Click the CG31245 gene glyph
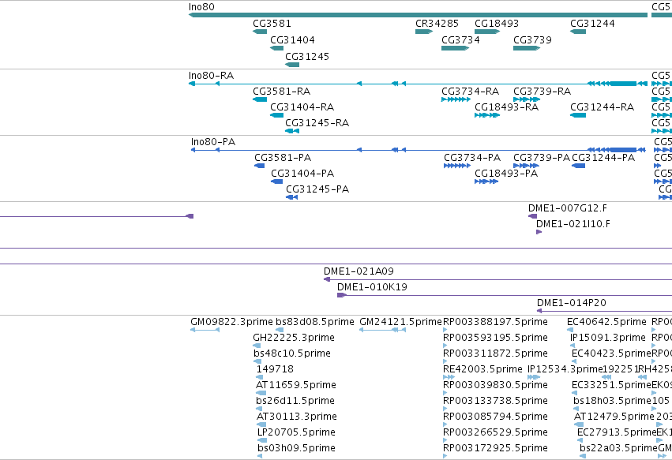Image resolution: width=672 pixels, height=460 pixels. (x=292, y=65)
